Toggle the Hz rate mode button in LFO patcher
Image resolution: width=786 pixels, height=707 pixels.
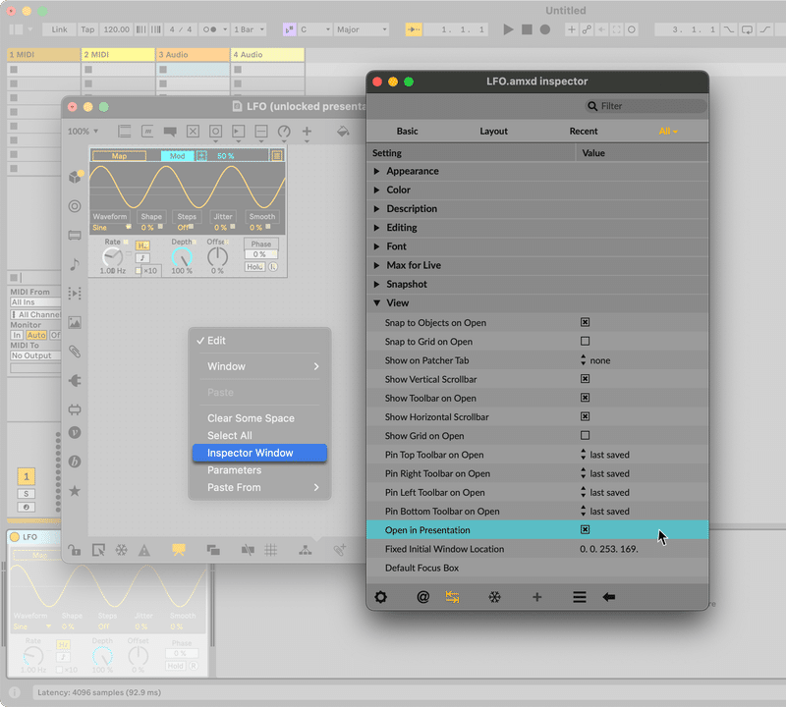pos(142,245)
